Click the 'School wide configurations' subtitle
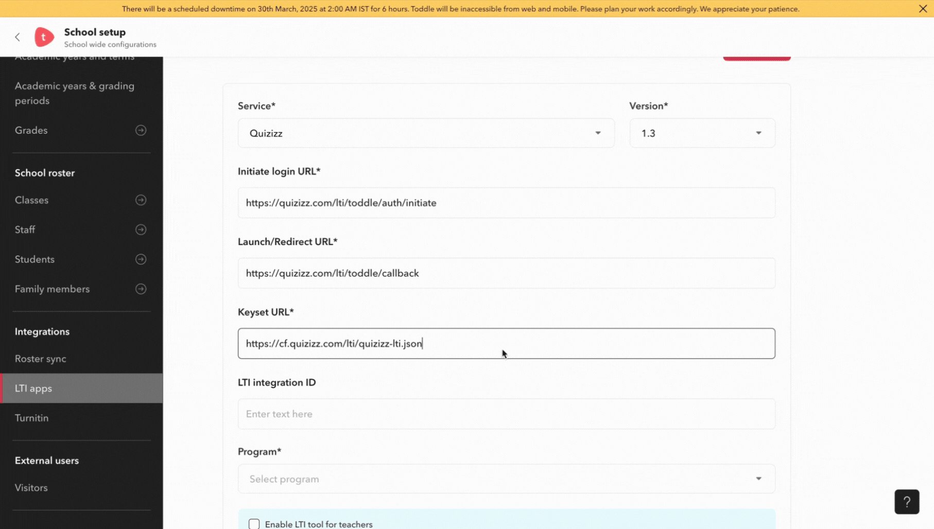934x529 pixels. click(110, 44)
